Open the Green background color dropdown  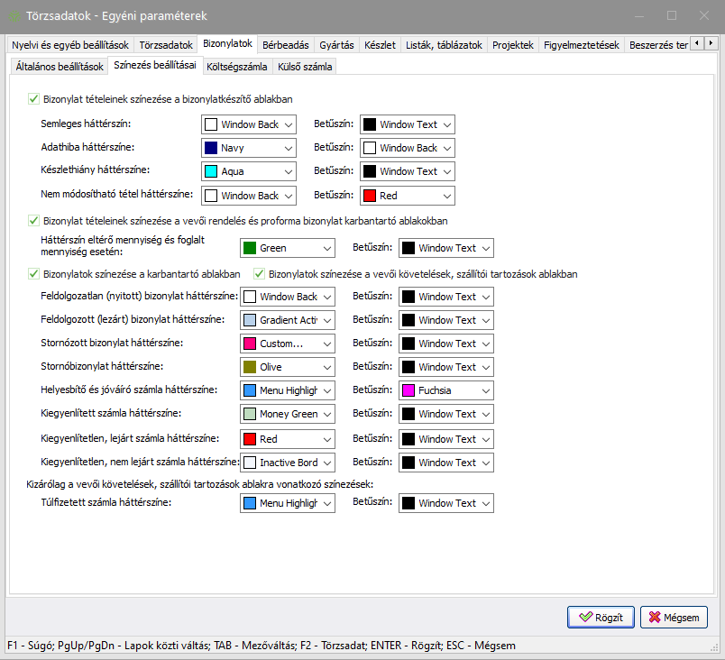[x=326, y=248]
